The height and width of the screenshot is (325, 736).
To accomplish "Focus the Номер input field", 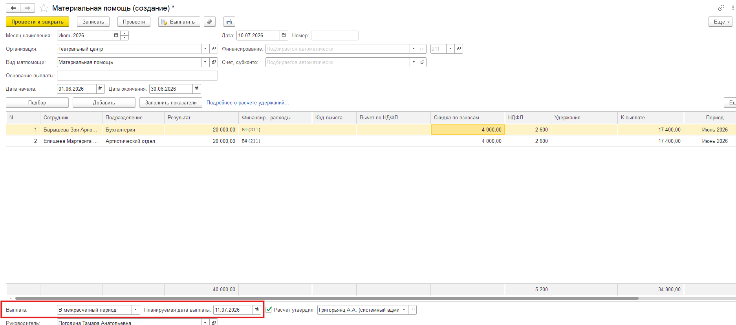I will [x=335, y=35].
